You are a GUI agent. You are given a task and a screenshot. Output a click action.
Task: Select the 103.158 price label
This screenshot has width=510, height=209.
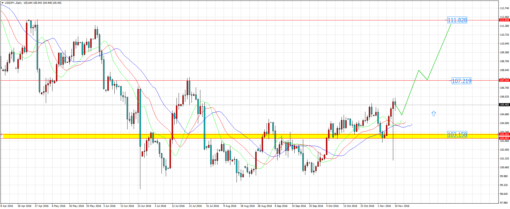457,135
